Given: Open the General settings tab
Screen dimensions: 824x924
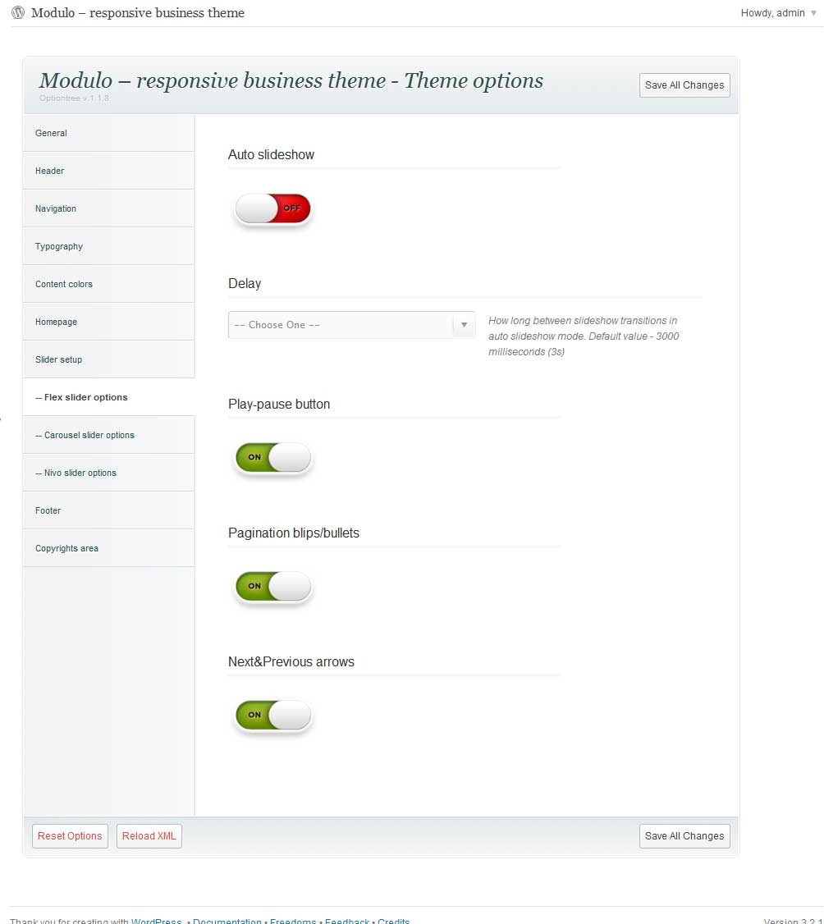Looking at the screenshot, I should click(108, 133).
